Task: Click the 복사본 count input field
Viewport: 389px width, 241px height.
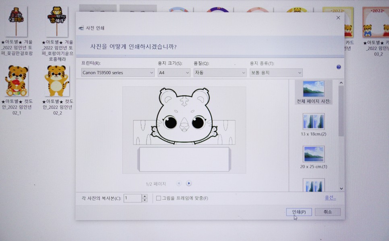Action: 132,198
